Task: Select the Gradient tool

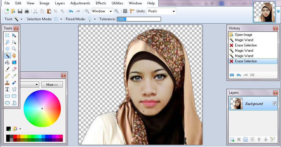Action: click(x=14, y=62)
